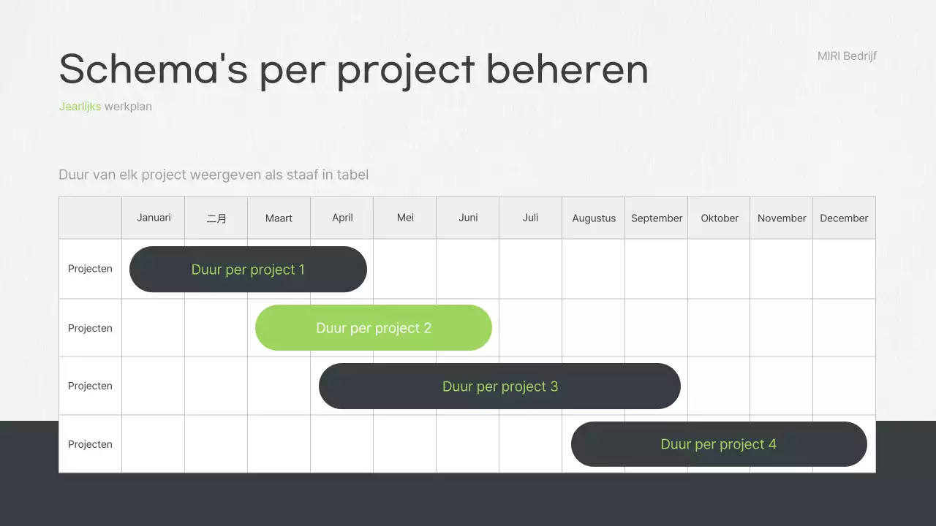Click the Januari column header
This screenshot has width=936, height=526.
click(154, 218)
